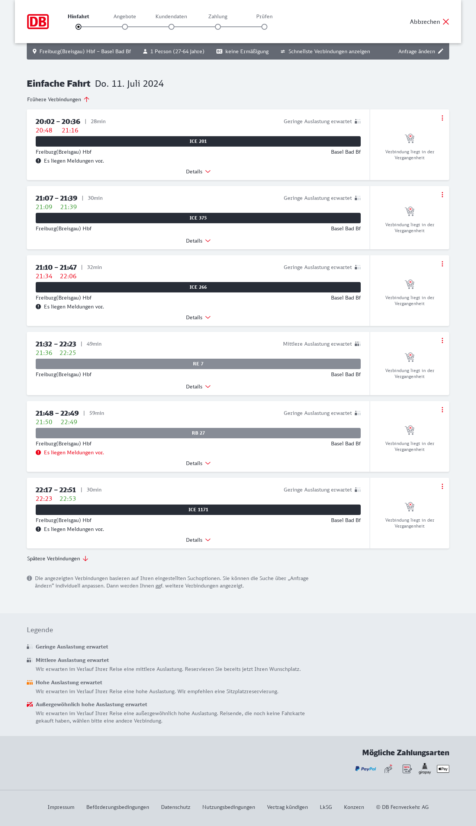Open three-dot menu for ICE 201 connection
The width and height of the screenshot is (476, 826).
[442, 118]
